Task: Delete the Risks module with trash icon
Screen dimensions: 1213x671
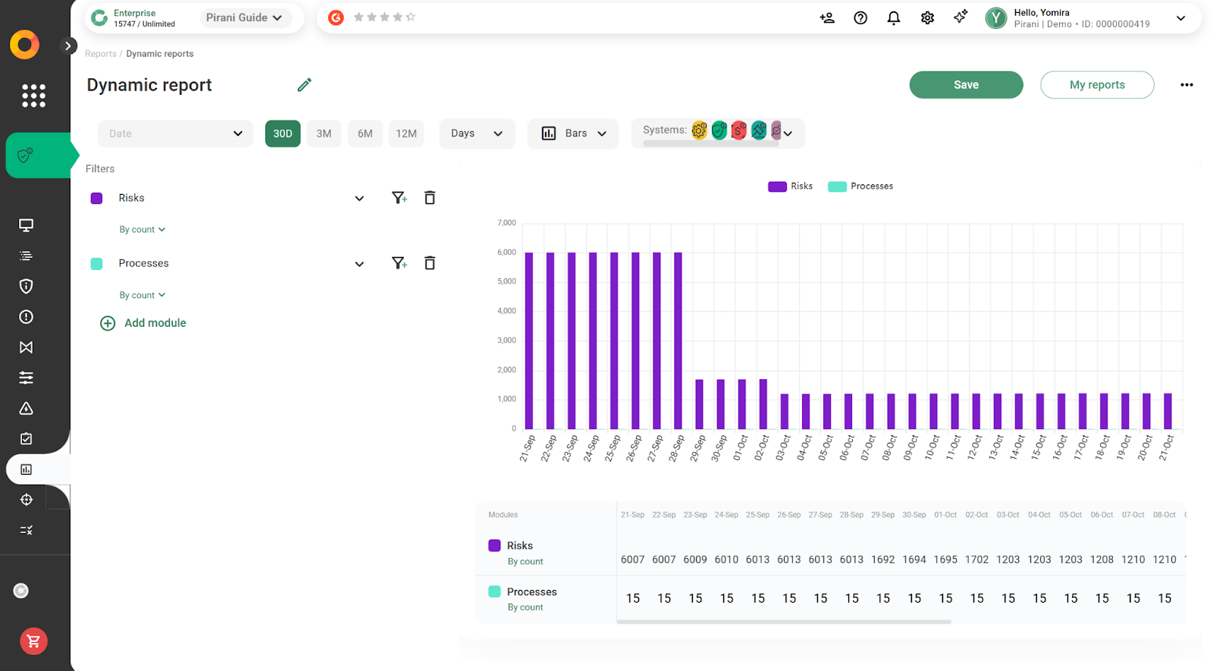Action: (429, 198)
